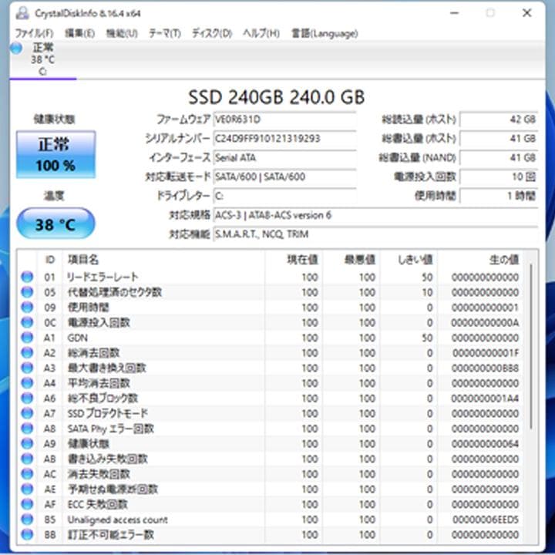
Task: Click the SSD 240GB 240.0 GB title
Action: coord(277,97)
